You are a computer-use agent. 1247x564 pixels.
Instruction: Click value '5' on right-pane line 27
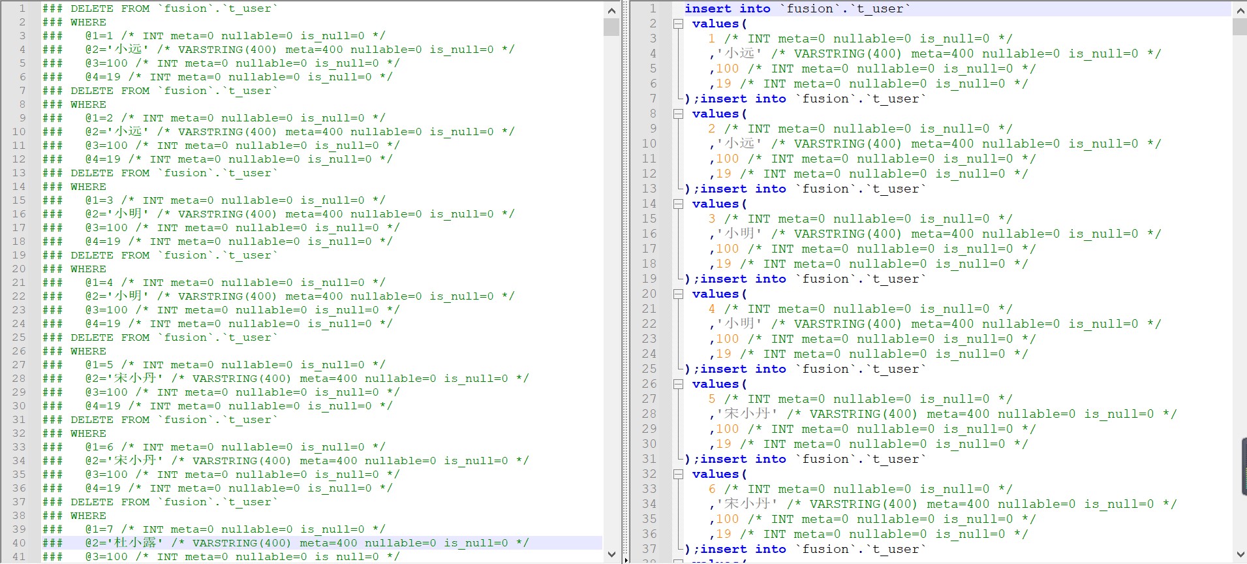coord(712,399)
